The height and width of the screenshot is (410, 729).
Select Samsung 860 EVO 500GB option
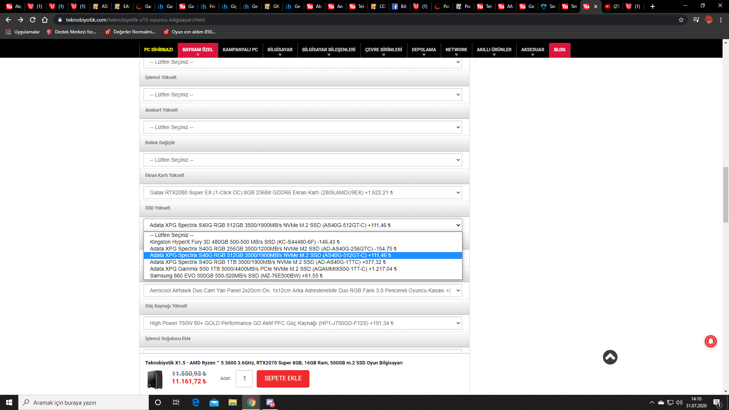(x=236, y=276)
